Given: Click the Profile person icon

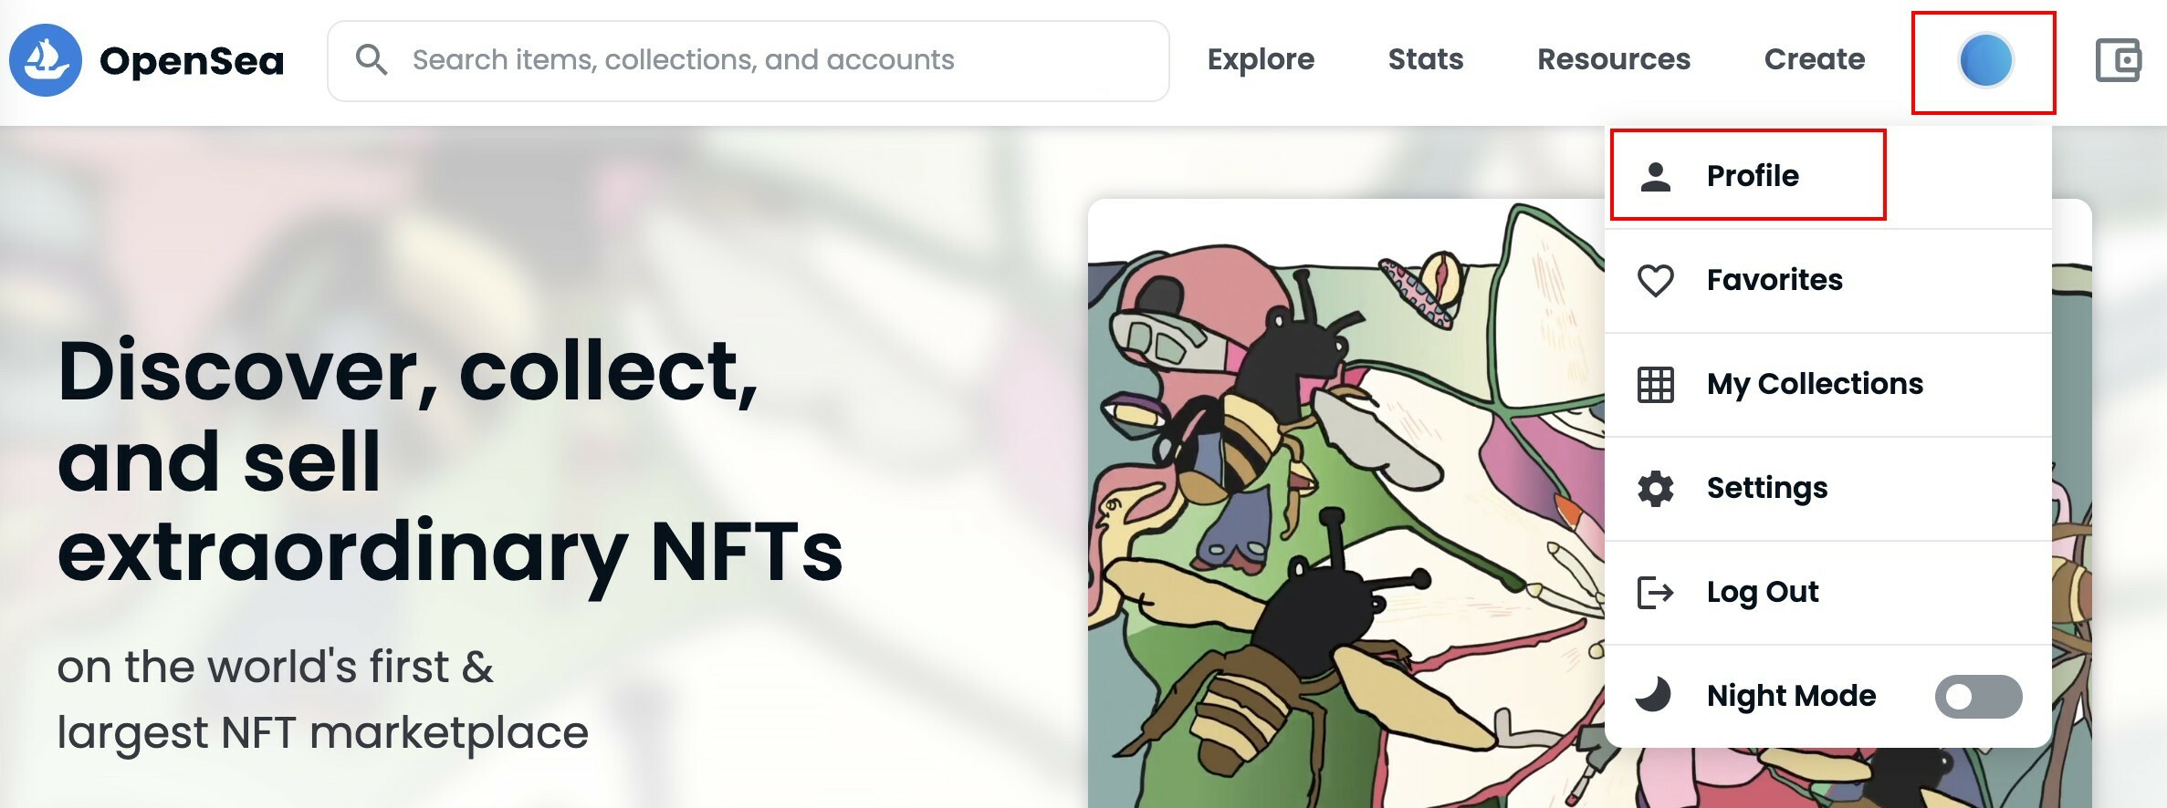Looking at the screenshot, I should [x=1655, y=176].
